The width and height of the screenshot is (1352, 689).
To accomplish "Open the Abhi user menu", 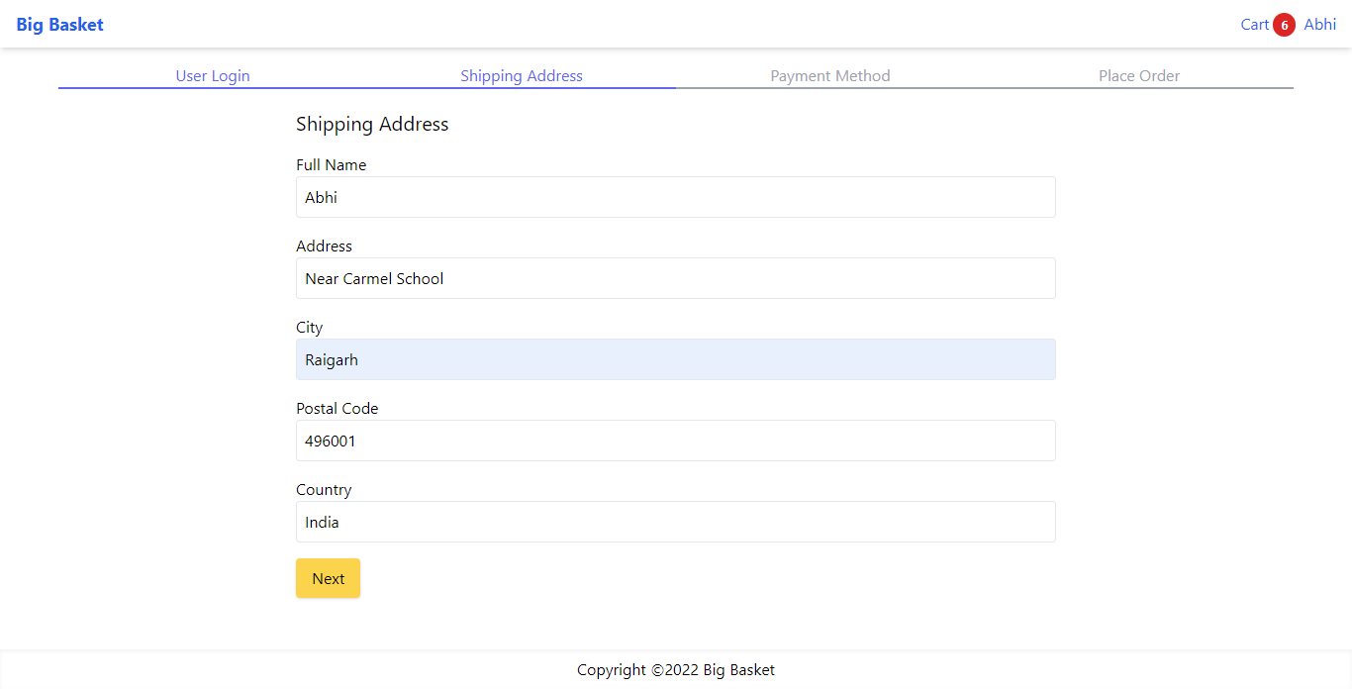I will click(x=1320, y=25).
